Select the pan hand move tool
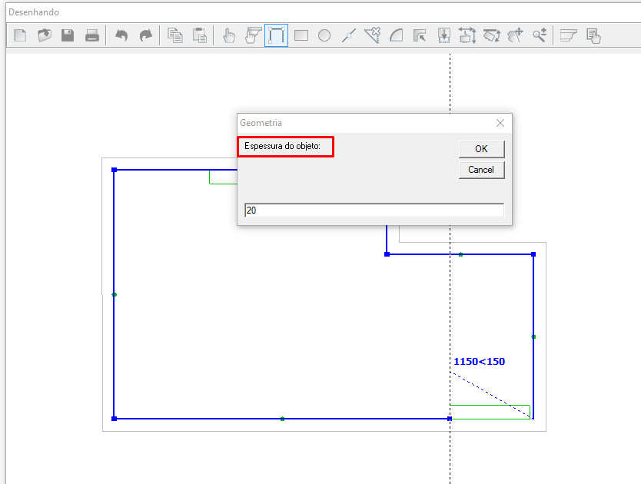Screen dimensions: 641x484 516,35
